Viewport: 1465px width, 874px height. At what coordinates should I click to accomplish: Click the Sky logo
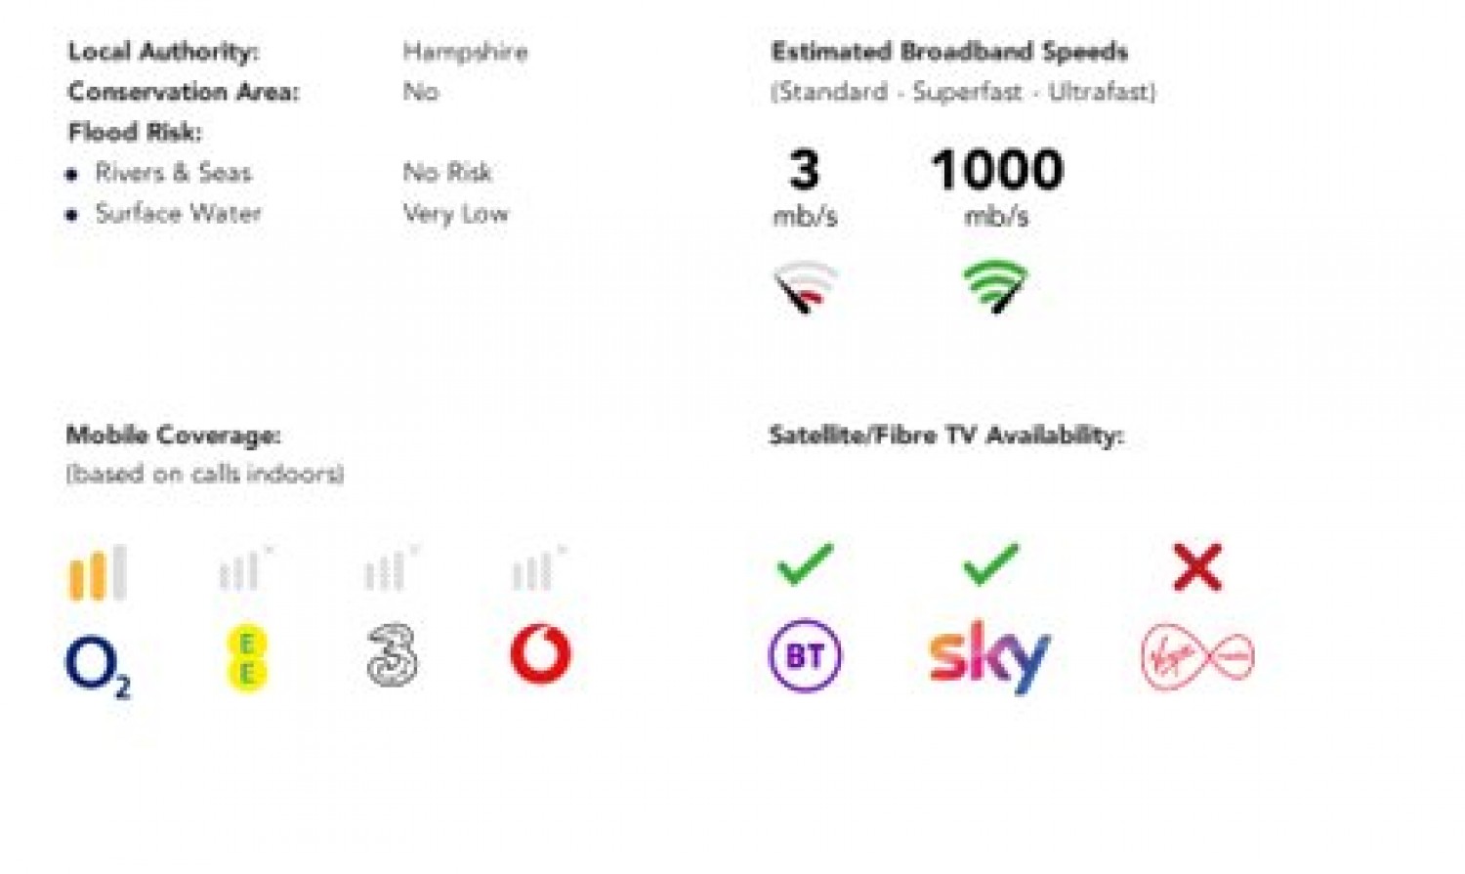[x=988, y=656]
